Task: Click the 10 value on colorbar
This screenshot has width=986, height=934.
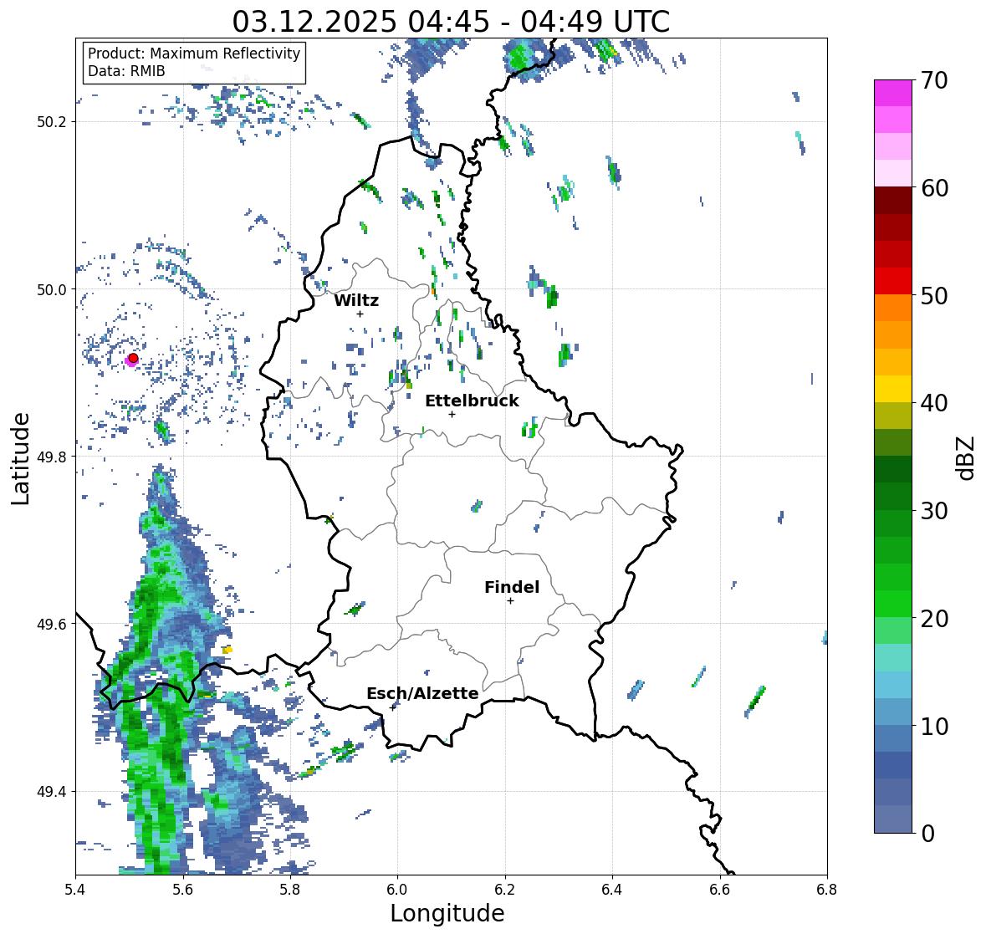Action: point(934,726)
